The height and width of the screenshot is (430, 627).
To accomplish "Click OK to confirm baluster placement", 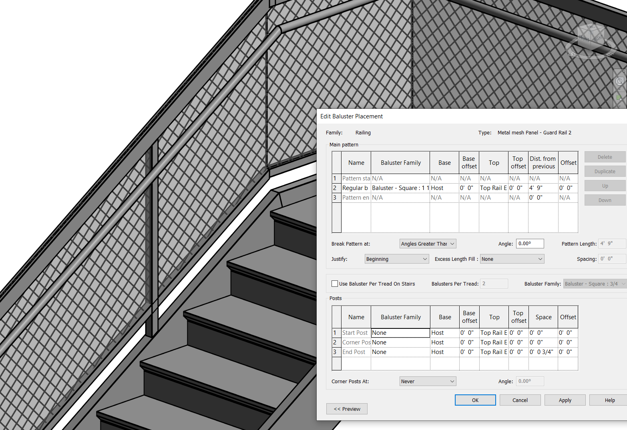I will (x=475, y=400).
